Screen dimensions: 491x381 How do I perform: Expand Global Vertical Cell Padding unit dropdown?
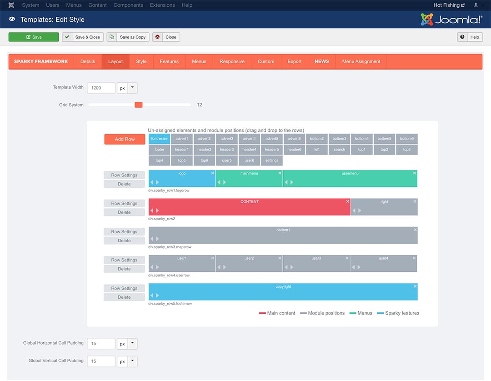(x=132, y=361)
